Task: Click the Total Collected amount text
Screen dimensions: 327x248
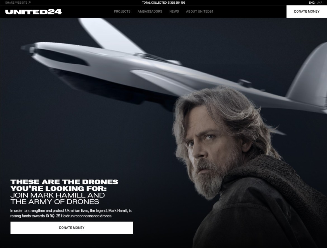Action: [163, 3]
